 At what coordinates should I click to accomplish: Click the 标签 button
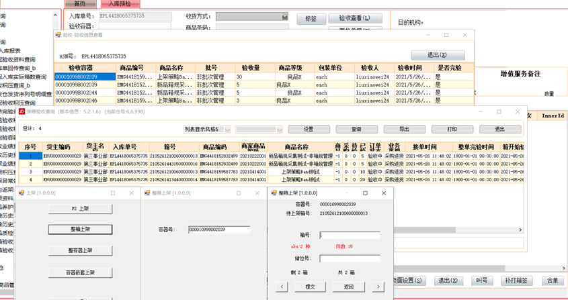point(311,19)
